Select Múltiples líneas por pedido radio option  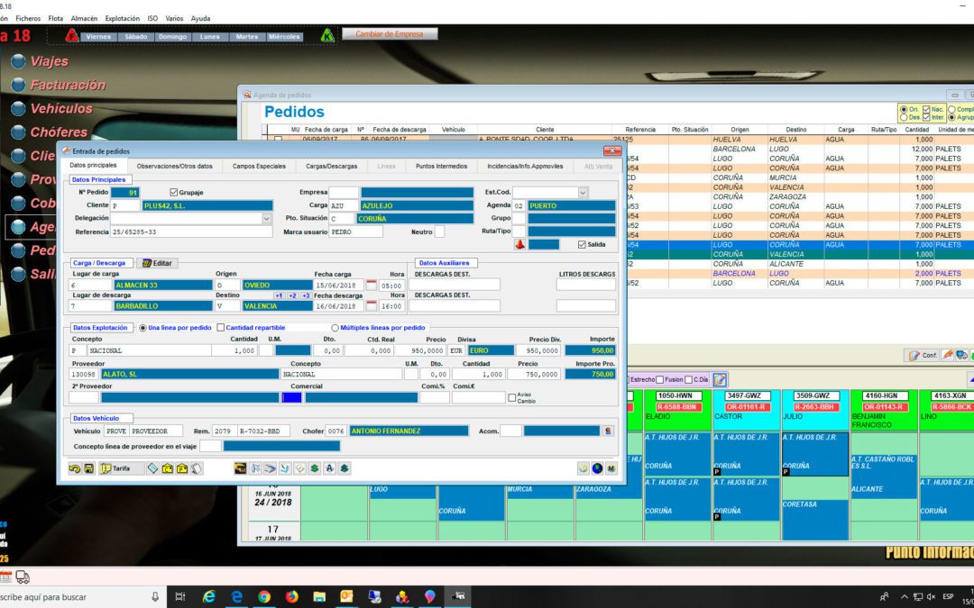(x=335, y=328)
